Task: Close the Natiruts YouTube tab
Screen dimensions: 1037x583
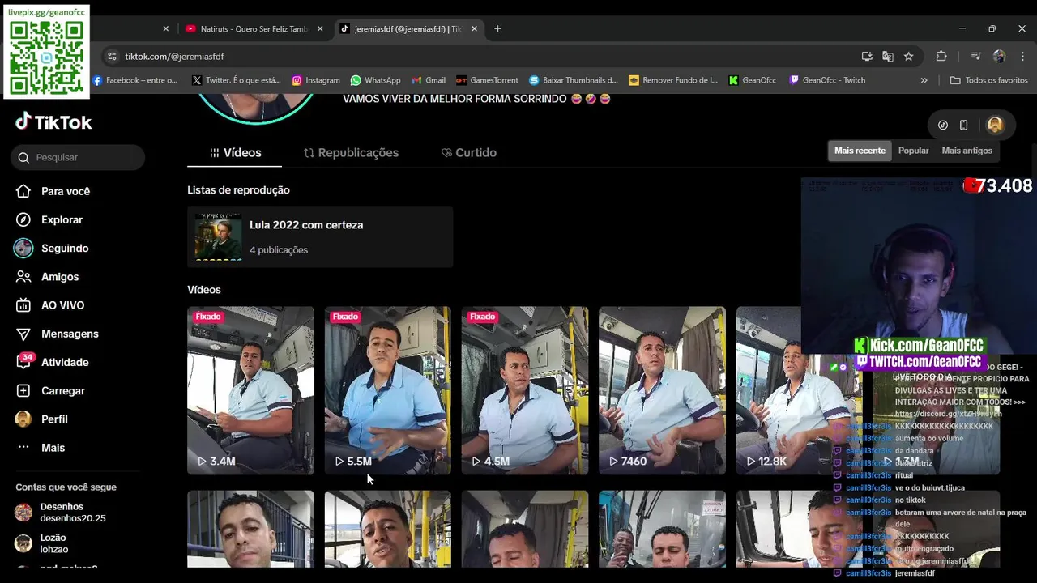Action: click(320, 28)
